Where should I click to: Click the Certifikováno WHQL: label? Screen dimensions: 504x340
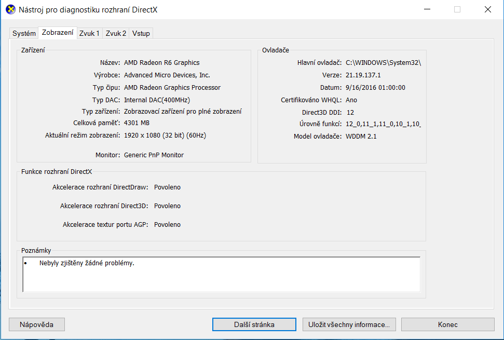(311, 100)
